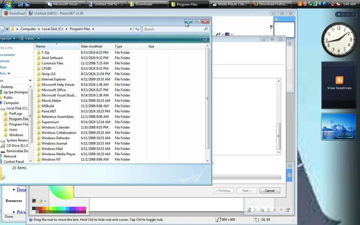The image size is (360, 225).
Task: Sort by Date modified column header
Action: (96, 46)
